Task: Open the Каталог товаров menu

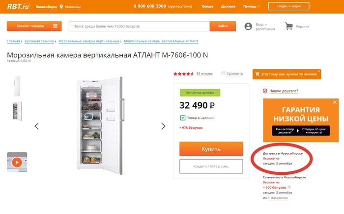Action: (x=34, y=26)
